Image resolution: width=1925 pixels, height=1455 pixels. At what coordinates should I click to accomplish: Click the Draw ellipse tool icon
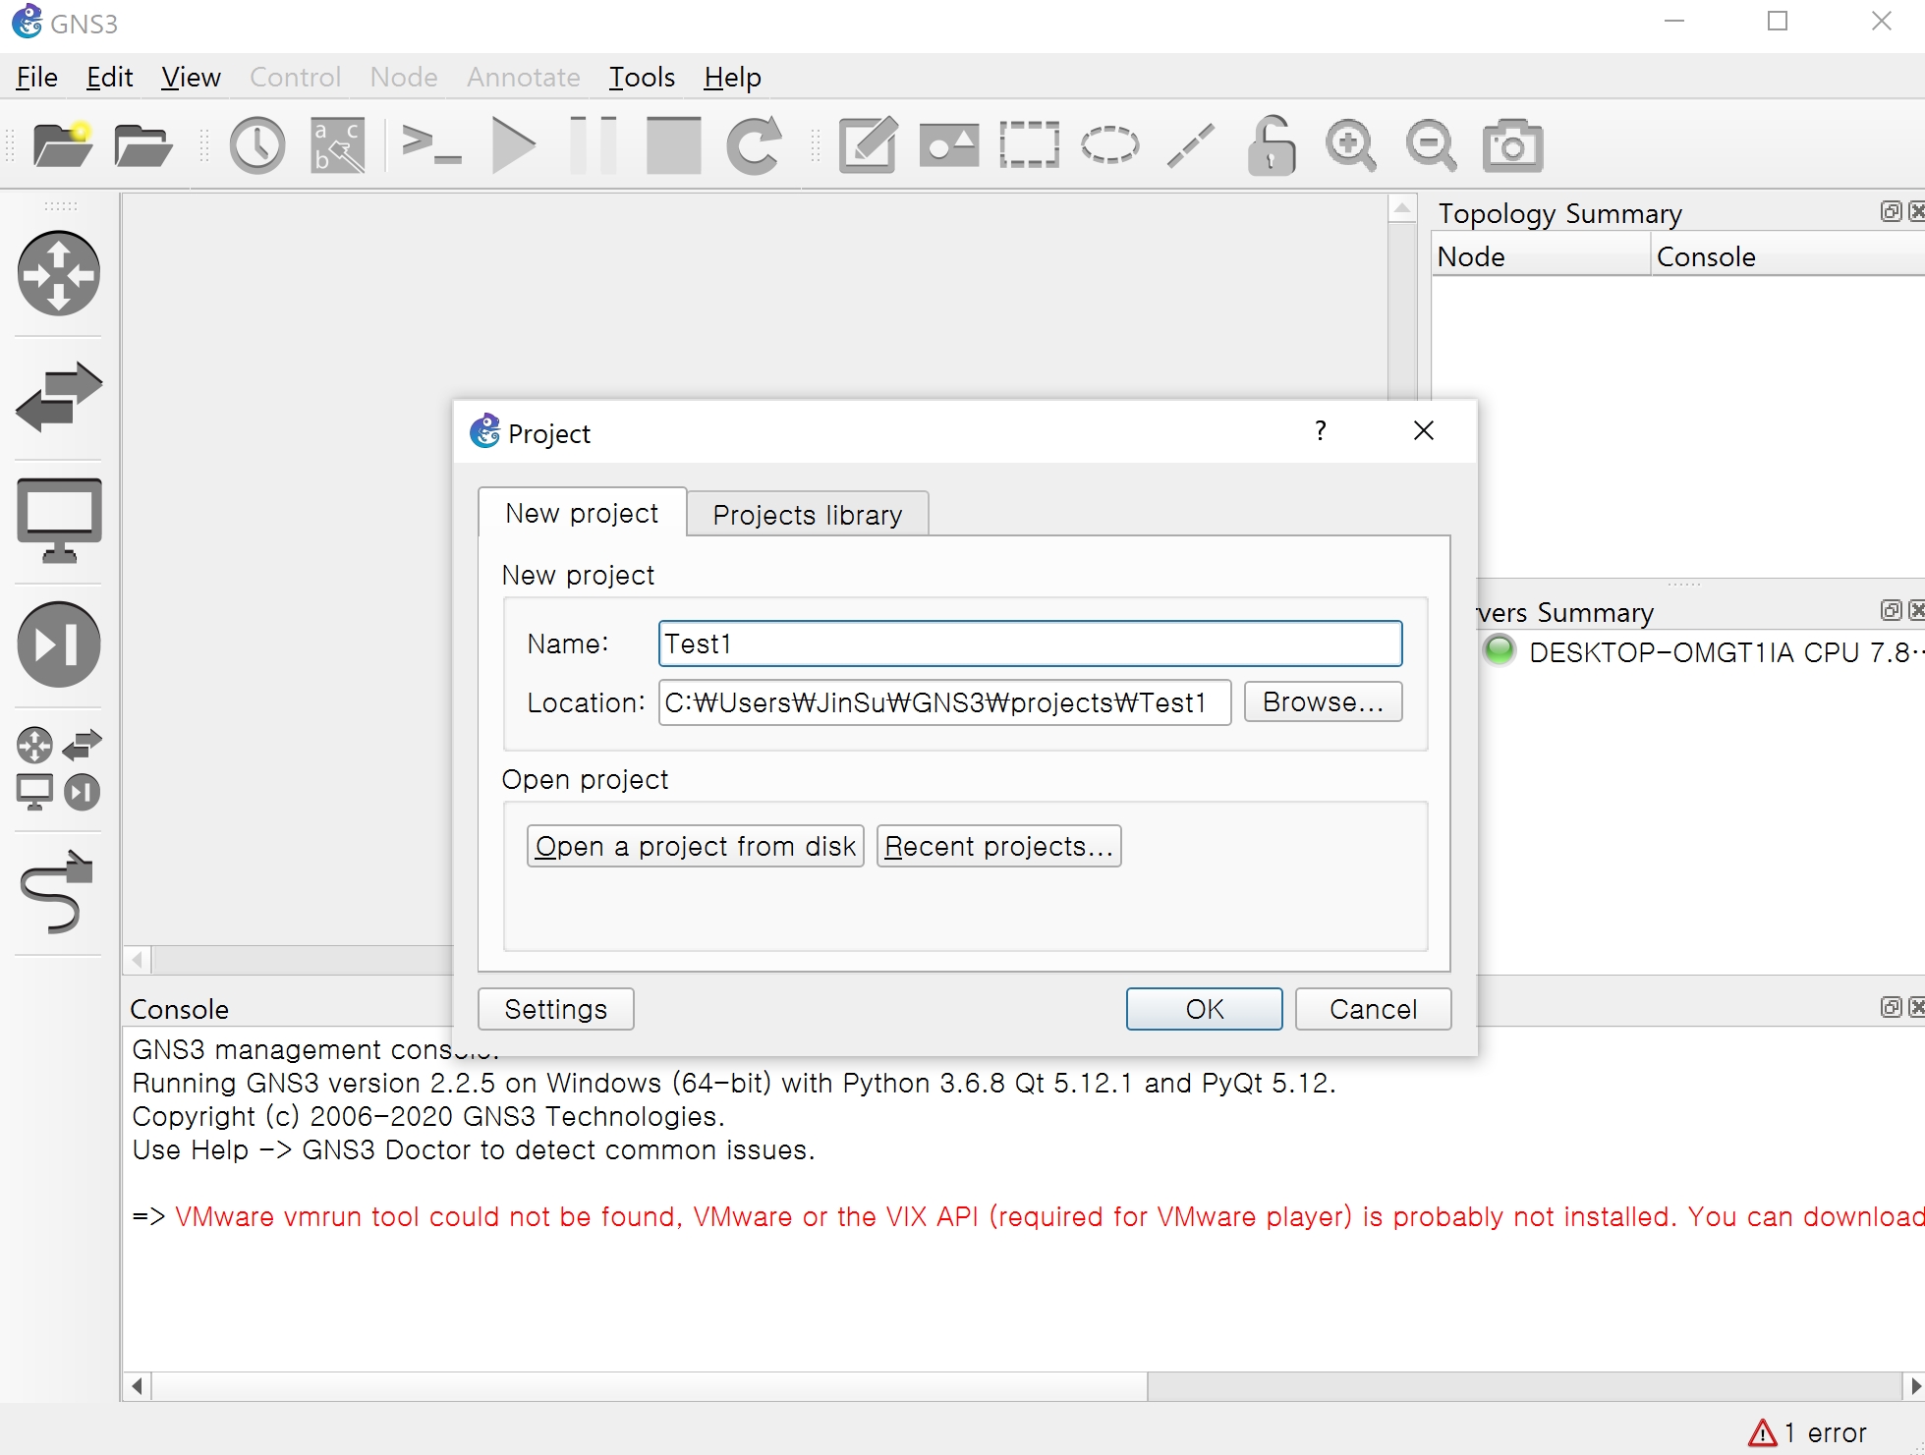pos(1109,145)
